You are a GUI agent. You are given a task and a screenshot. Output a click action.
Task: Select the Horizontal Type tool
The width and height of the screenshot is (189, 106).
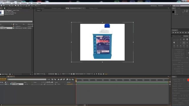21,6
